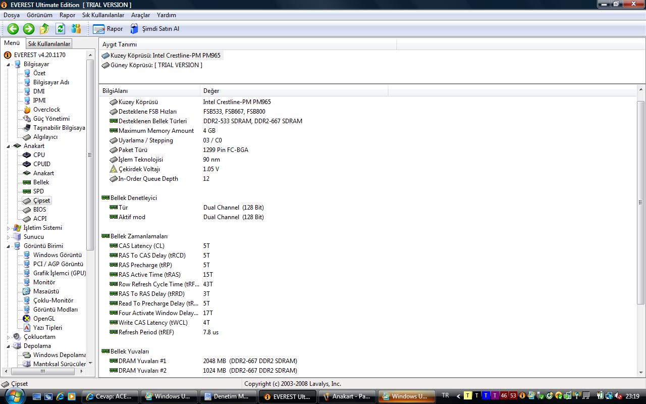Open the Görünüm menu
This screenshot has height=404, width=646.
[39, 15]
